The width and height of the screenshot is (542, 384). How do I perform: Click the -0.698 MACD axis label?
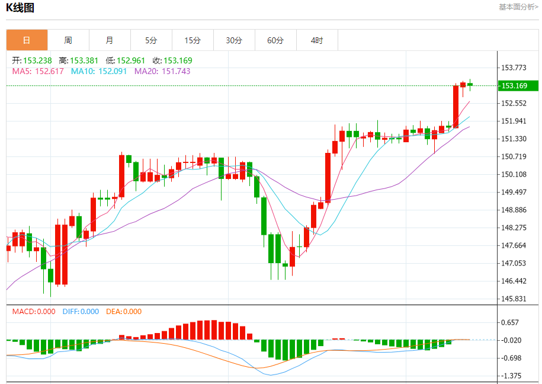pos(510,358)
